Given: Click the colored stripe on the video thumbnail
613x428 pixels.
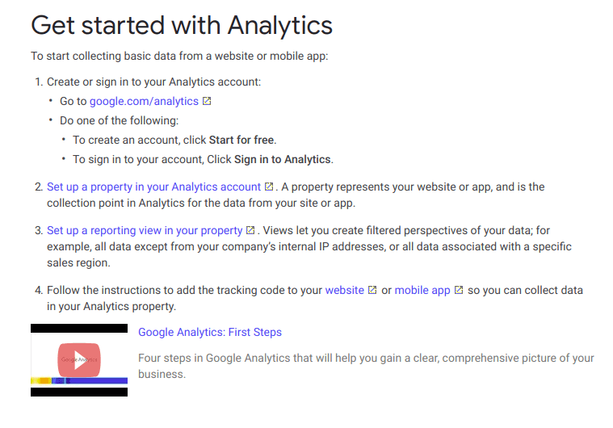Looking at the screenshot, I should click(79, 380).
